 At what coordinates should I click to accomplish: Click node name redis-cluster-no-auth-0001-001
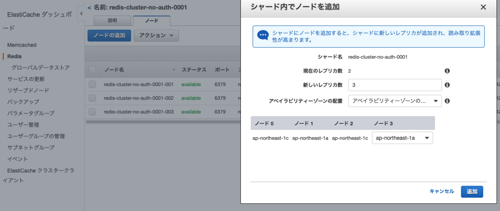pyautogui.click(x=138, y=84)
